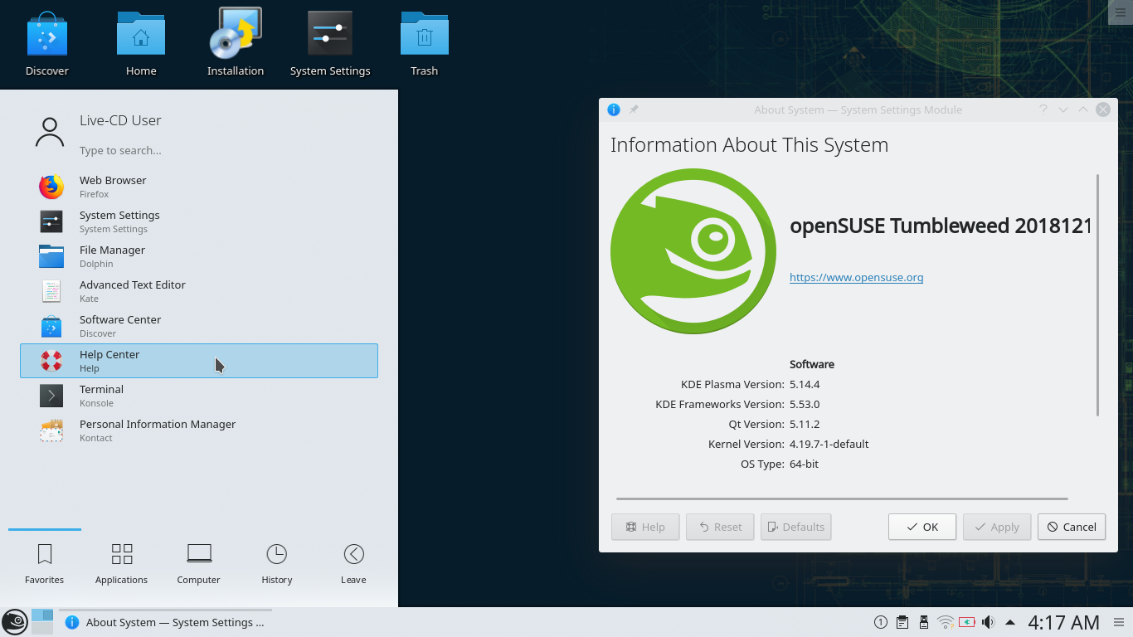
Task: Switch to the Applications tab in the launcher
Action: coord(121,562)
